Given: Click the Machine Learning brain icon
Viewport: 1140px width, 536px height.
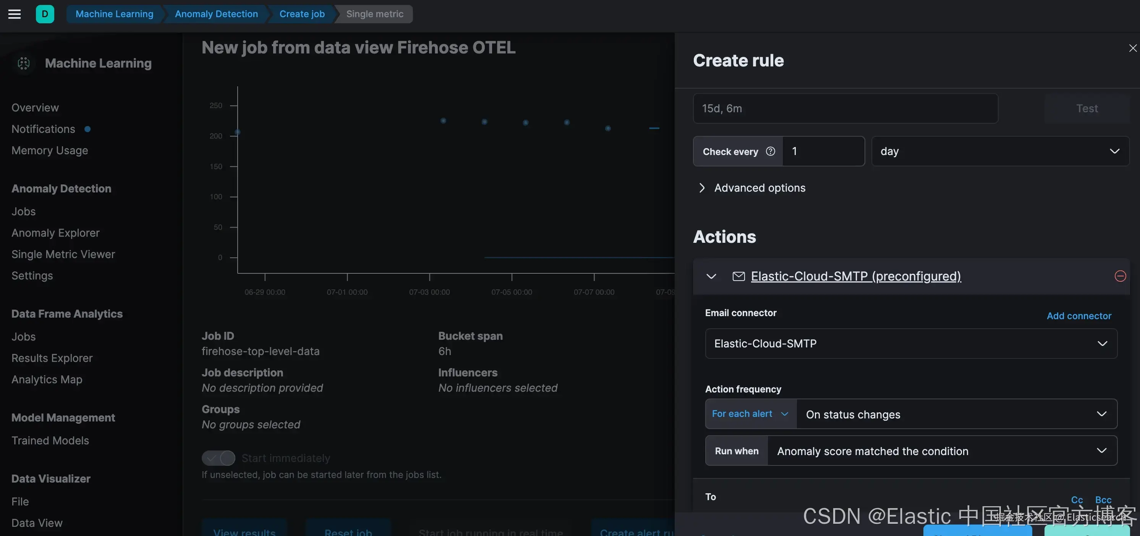Looking at the screenshot, I should pos(24,63).
